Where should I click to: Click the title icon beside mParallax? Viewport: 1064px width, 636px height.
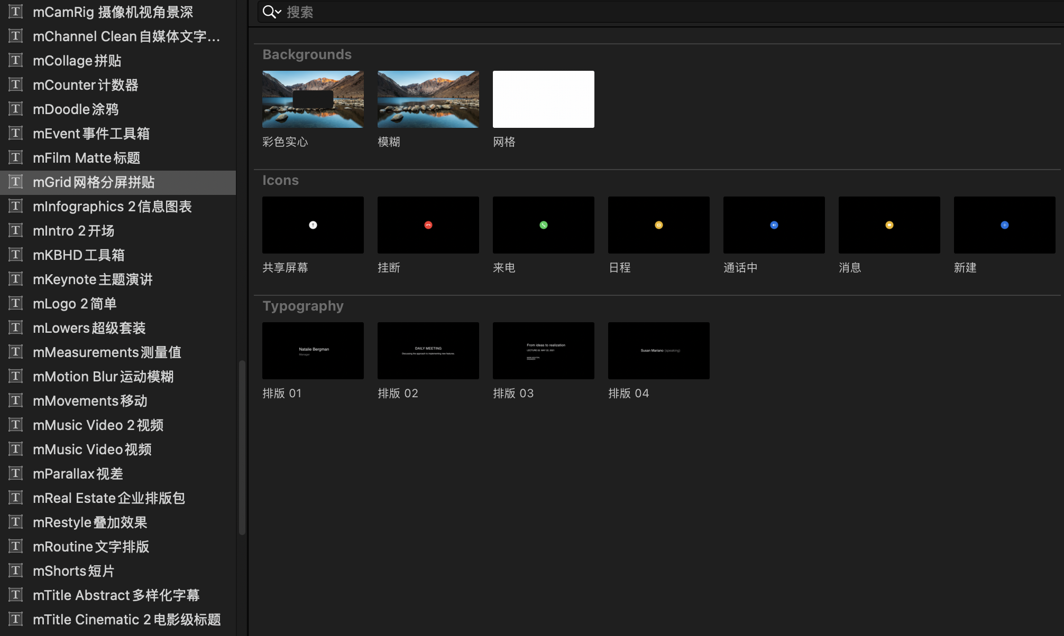pyautogui.click(x=16, y=473)
